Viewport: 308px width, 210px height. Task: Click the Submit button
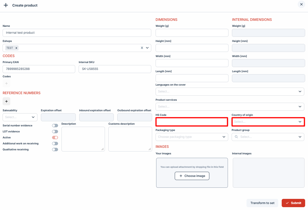point(293,203)
